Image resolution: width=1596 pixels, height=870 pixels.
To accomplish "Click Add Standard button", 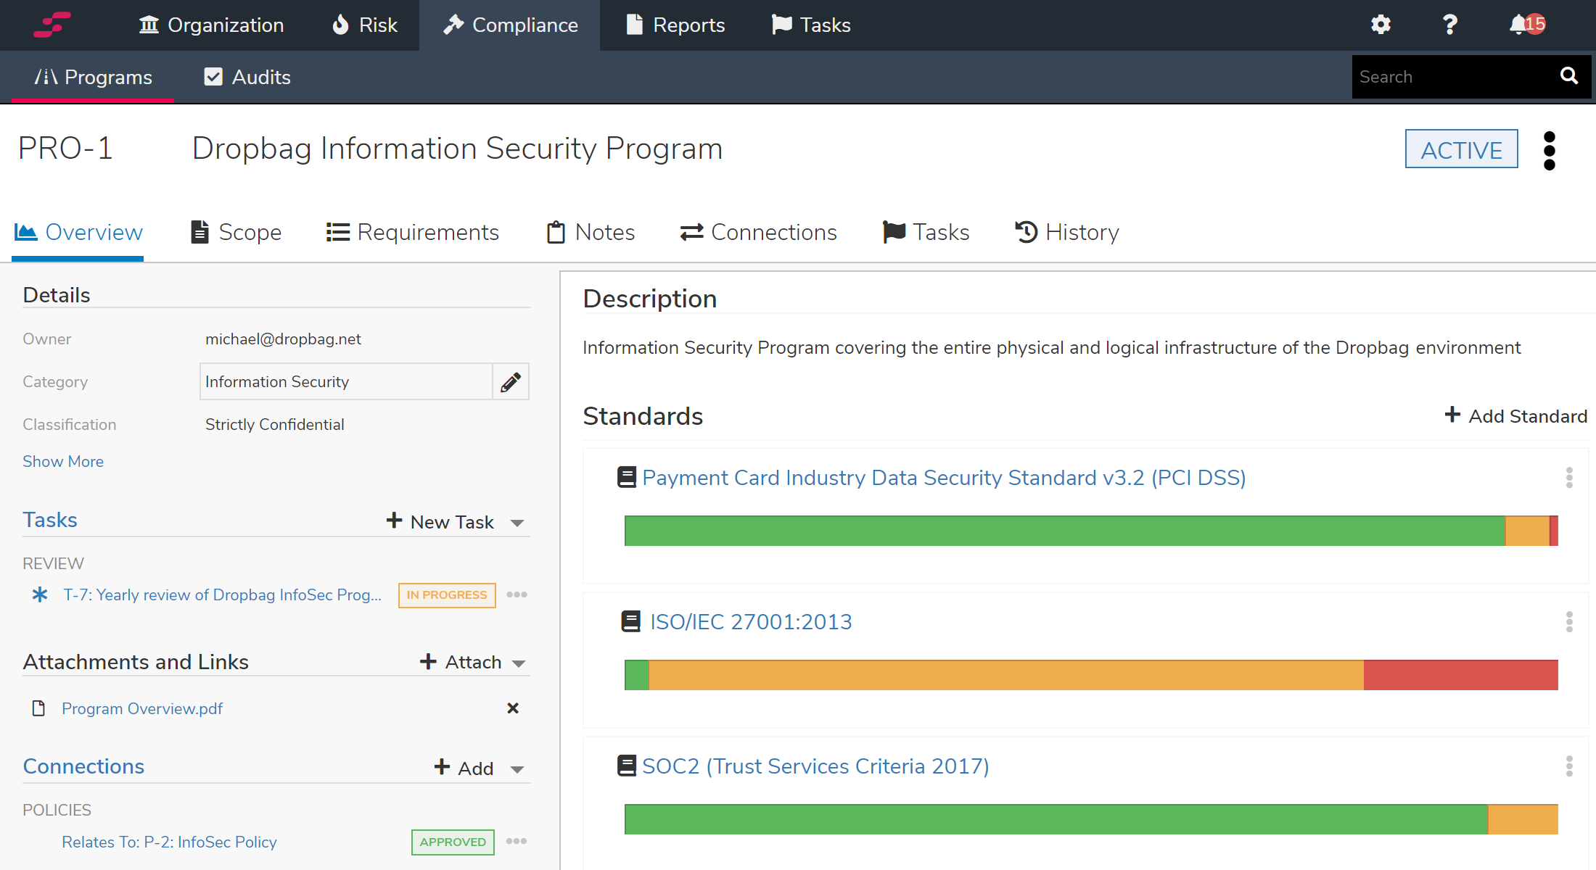I will point(1515,416).
